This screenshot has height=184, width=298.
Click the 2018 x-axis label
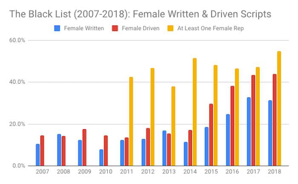(275, 172)
